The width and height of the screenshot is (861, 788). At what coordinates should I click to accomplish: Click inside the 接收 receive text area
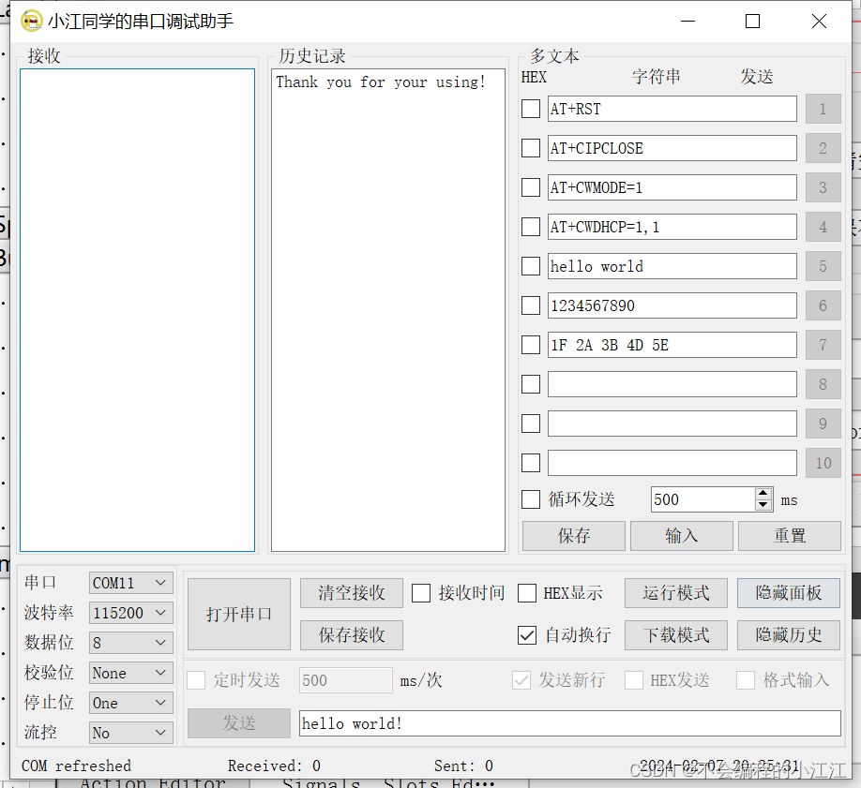point(137,310)
